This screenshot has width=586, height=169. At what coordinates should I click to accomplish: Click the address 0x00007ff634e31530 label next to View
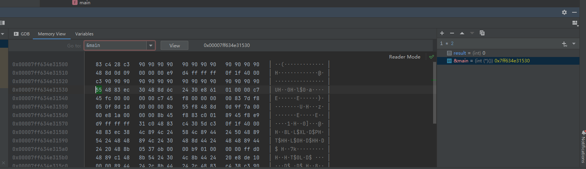[227, 45]
